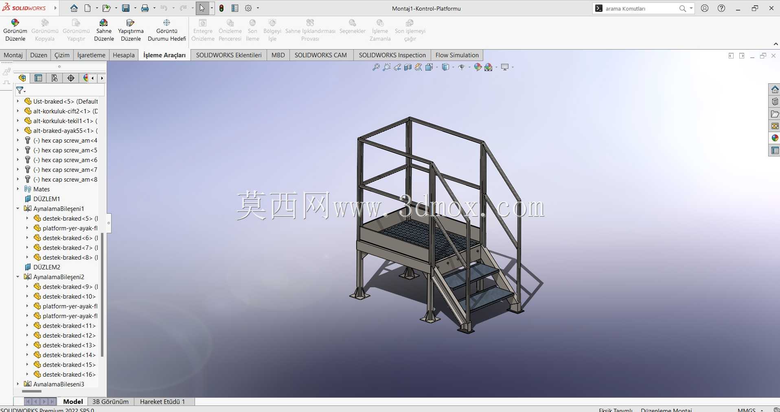Click Section View icon in view toolbar

408,67
